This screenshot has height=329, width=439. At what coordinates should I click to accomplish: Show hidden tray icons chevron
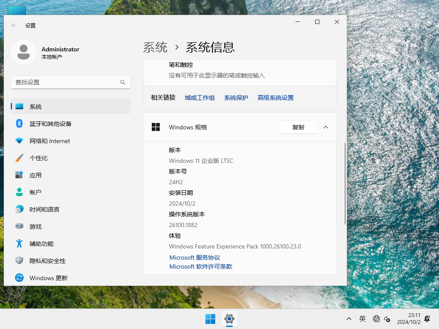[349, 319]
